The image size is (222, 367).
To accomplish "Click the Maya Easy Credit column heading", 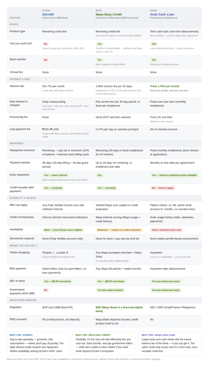I will [108, 14].
